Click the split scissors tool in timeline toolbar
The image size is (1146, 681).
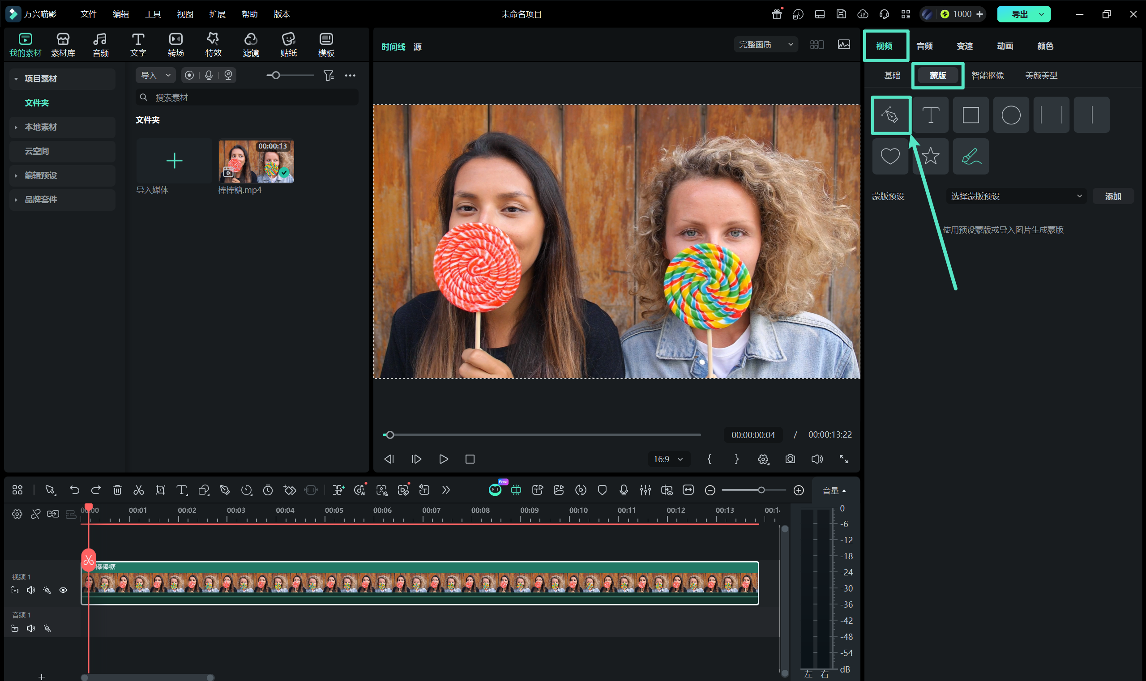pos(139,490)
